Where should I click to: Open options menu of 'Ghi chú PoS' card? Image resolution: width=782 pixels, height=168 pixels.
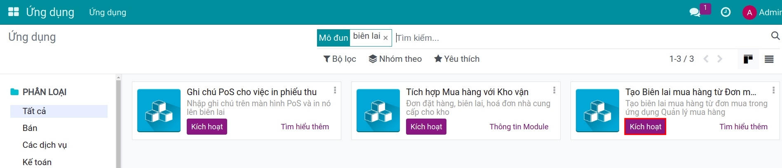(335, 90)
